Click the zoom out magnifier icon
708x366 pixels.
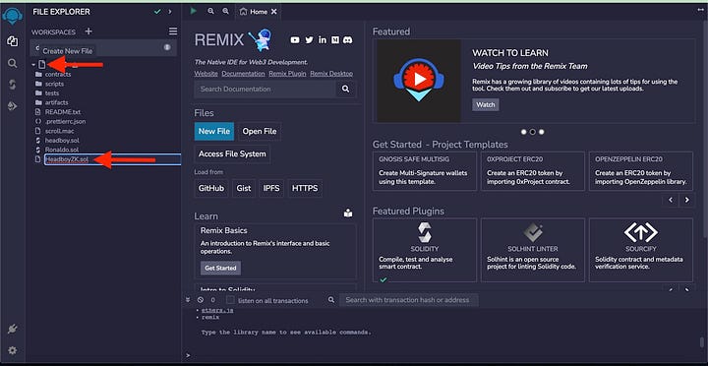click(x=210, y=11)
